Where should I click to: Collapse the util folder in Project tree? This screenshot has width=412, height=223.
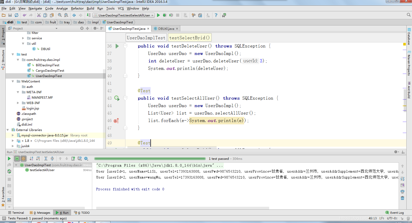click(23, 43)
